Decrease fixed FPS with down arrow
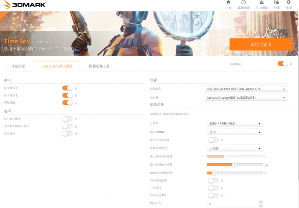This screenshot has width=299, height=208. click(x=261, y=206)
